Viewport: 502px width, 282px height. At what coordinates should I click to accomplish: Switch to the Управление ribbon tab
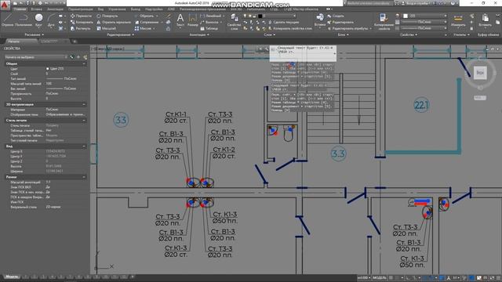click(x=117, y=9)
